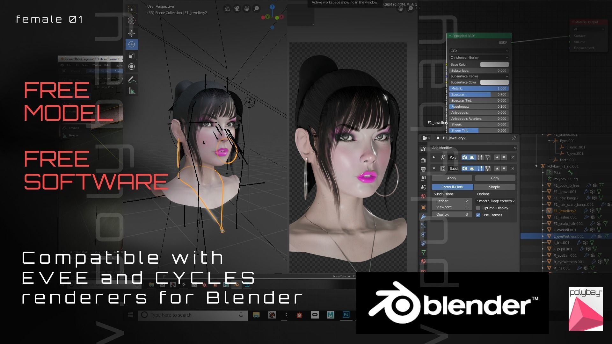Pin the F1_jewellery2 properties panel
Viewport: 612px width, 344px height.
click(514, 138)
